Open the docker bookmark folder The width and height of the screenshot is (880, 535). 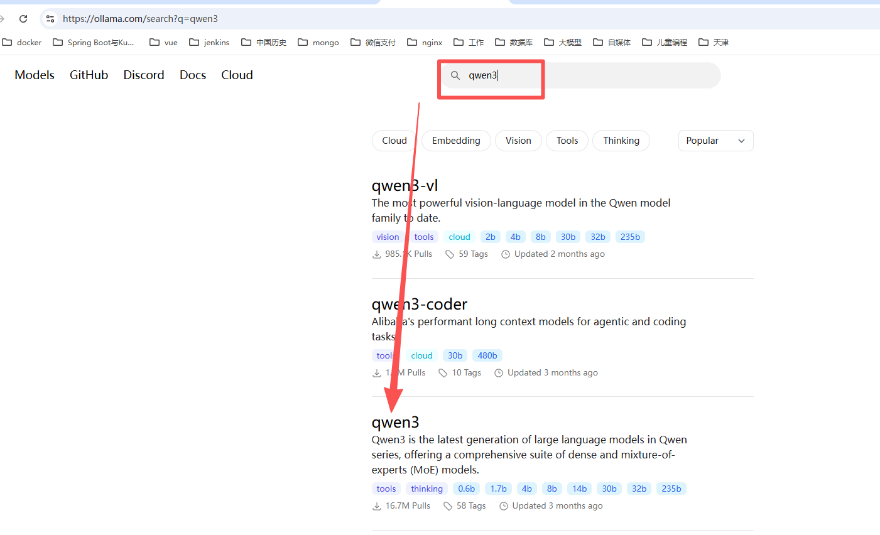22,42
